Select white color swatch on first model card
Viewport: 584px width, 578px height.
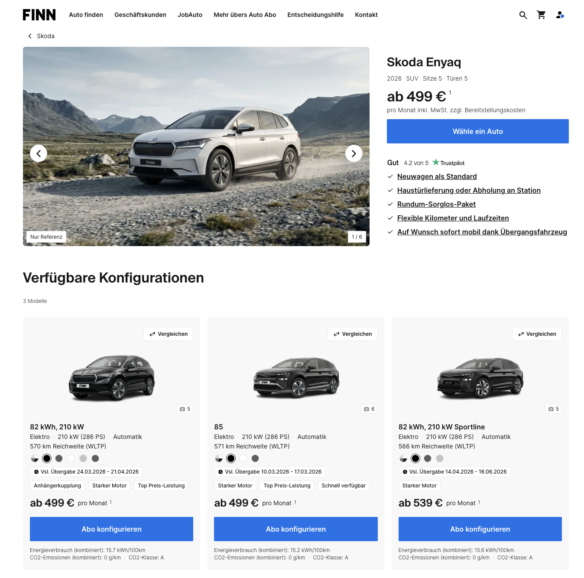pyautogui.click(x=71, y=458)
